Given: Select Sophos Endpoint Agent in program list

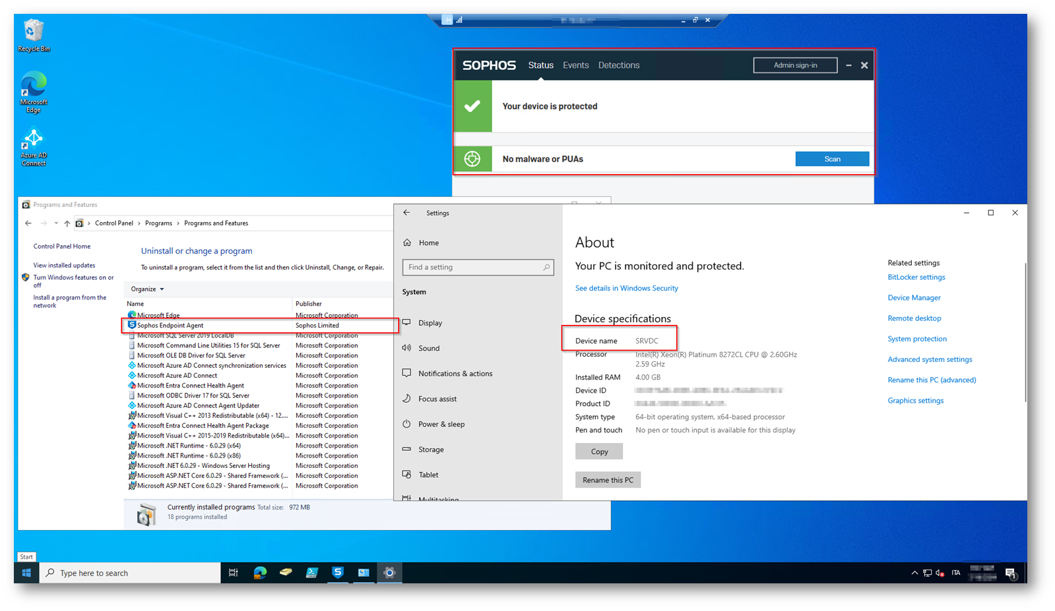Looking at the screenshot, I should click(x=260, y=326).
